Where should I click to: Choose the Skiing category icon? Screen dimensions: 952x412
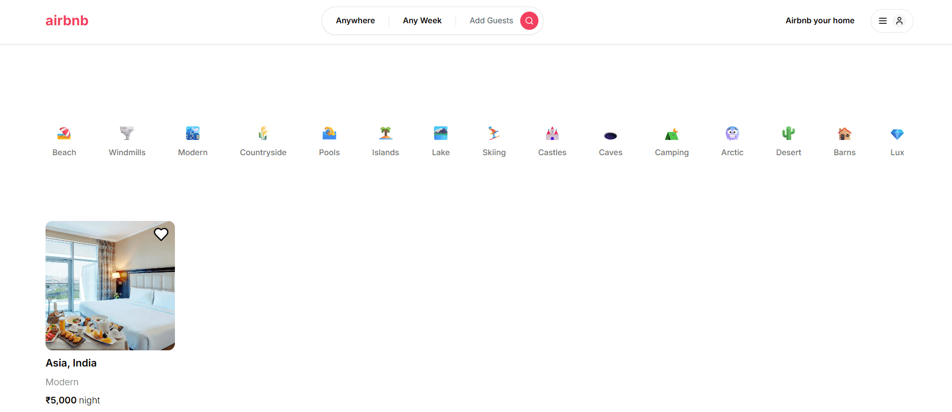494,133
